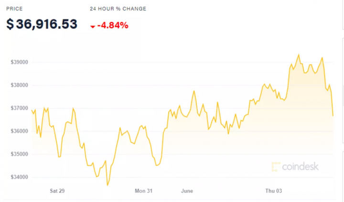344x202 pixels.
Task: Click the rightmost end of the price line
Action: point(333,116)
